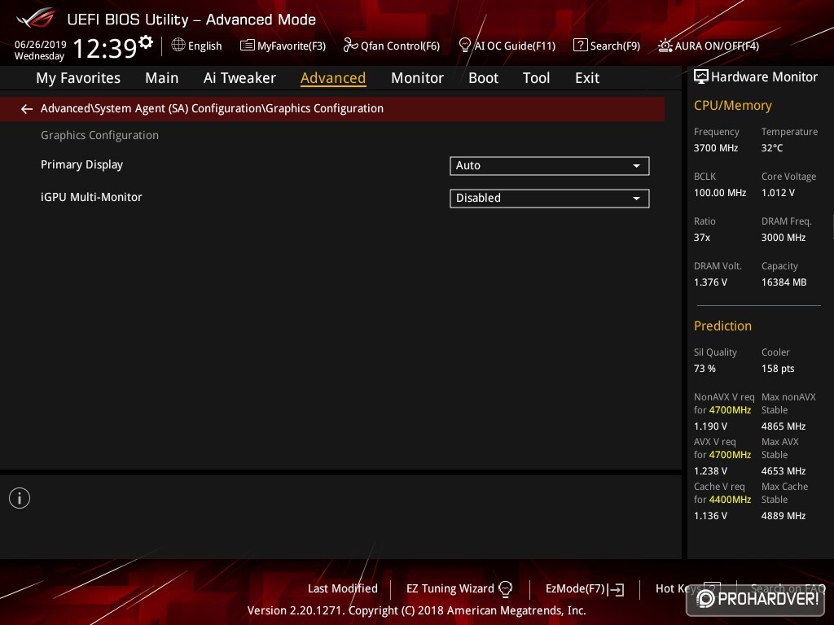
Task: Open the Primary Display dropdown
Action: tap(550, 166)
